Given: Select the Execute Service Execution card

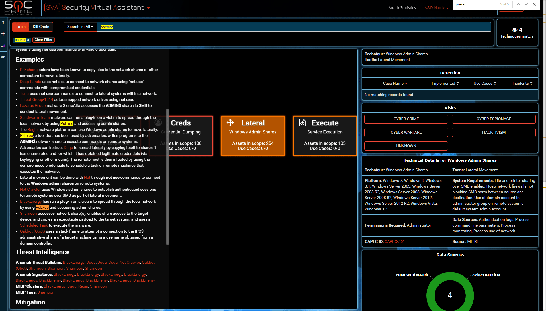Looking at the screenshot, I should [325, 136].
